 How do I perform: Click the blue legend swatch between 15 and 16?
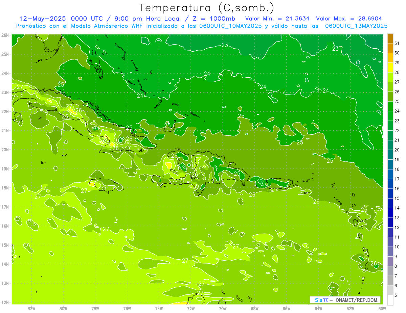[x=390, y=193]
